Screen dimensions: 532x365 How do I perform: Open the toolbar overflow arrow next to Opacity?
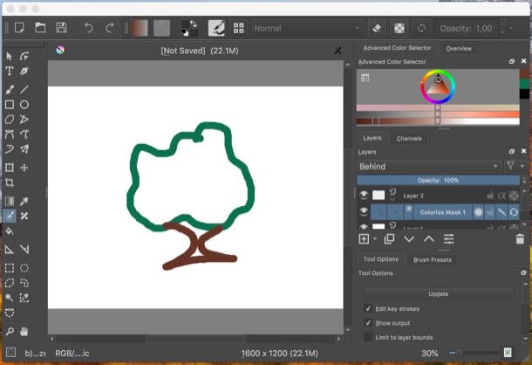(511, 28)
